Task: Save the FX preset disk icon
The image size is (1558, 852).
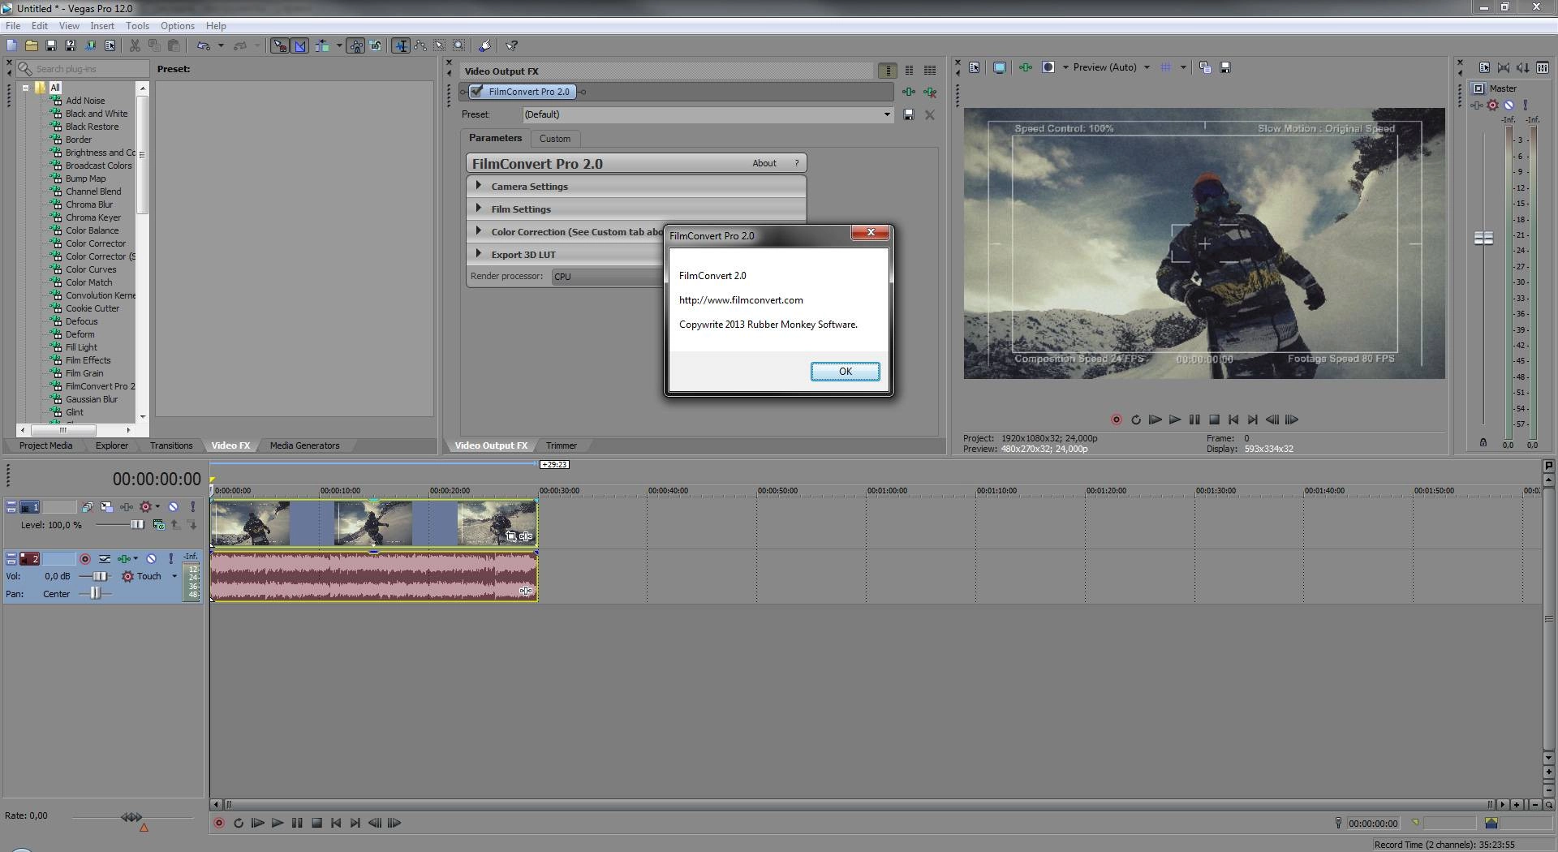Action: (x=909, y=114)
